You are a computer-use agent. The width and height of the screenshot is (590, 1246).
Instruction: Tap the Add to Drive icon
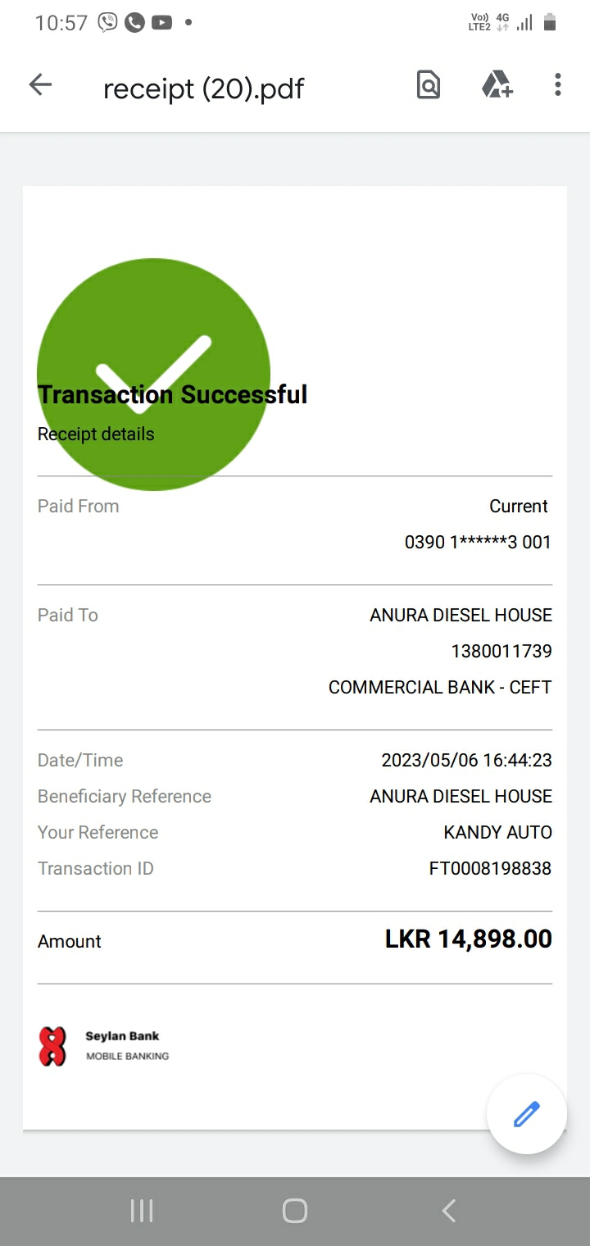tap(496, 84)
